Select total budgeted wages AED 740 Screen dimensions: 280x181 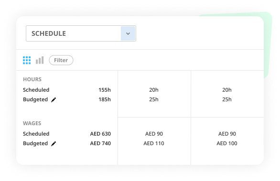100,143
